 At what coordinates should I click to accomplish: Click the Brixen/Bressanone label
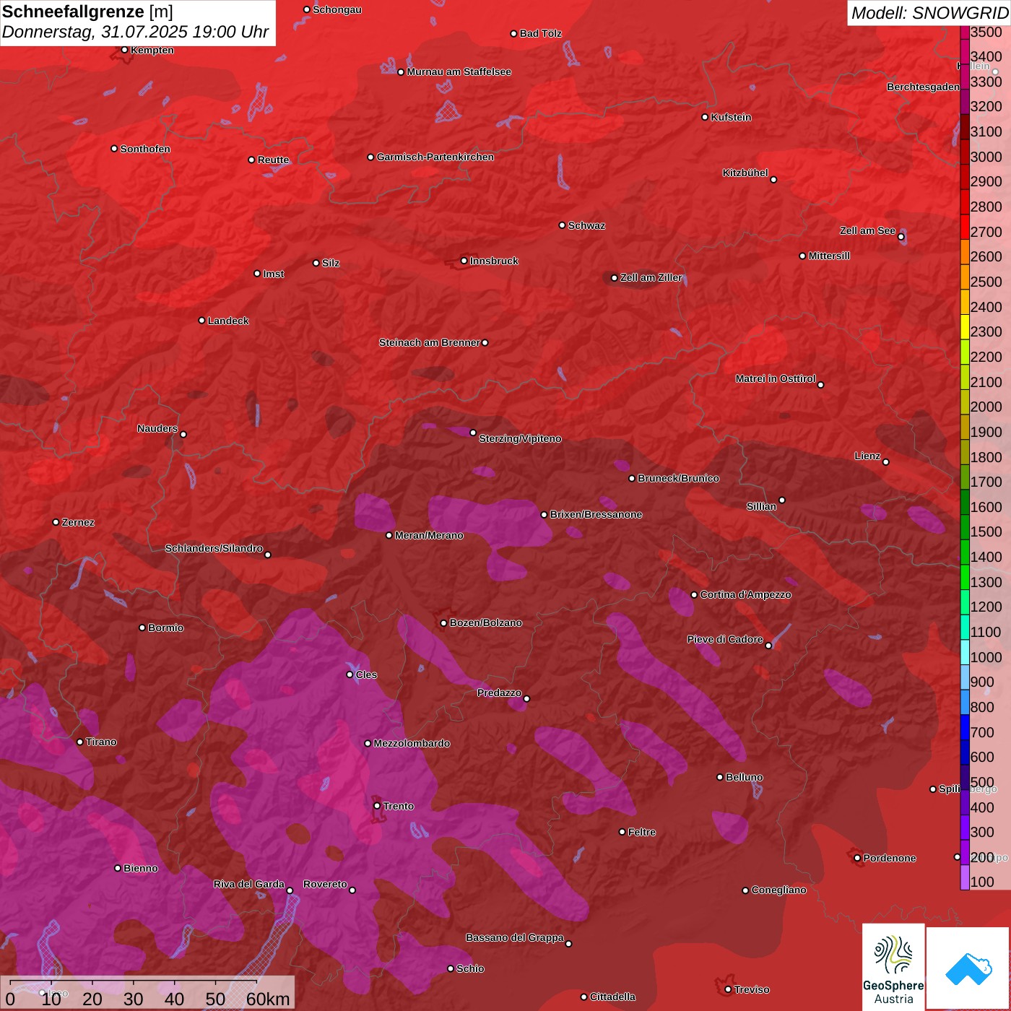596,514
